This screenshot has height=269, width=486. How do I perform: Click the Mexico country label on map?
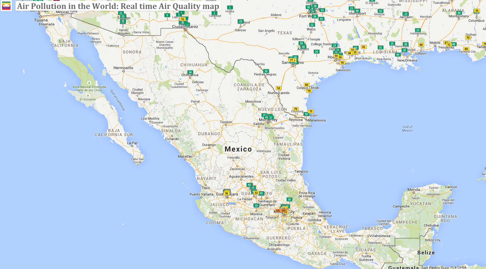point(238,149)
